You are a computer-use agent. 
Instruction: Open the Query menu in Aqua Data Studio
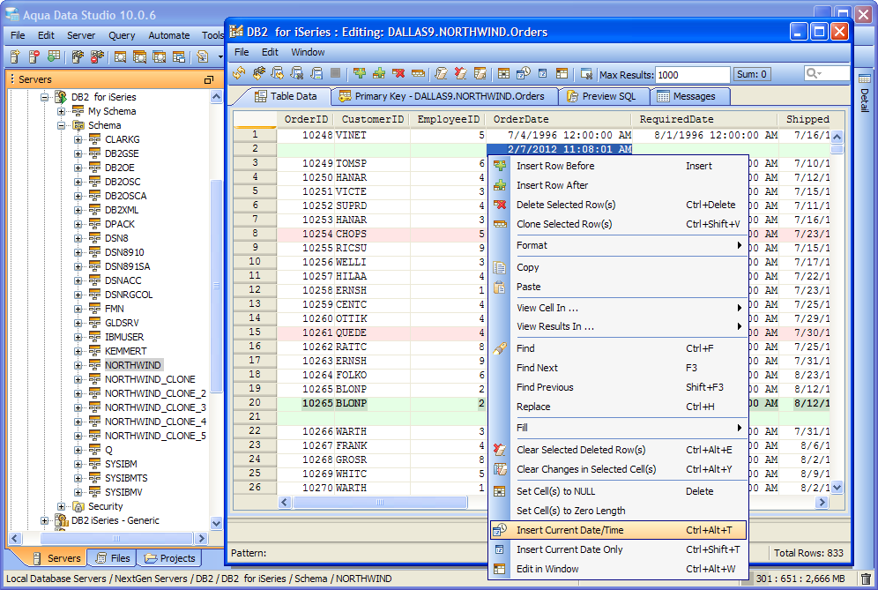tap(122, 35)
